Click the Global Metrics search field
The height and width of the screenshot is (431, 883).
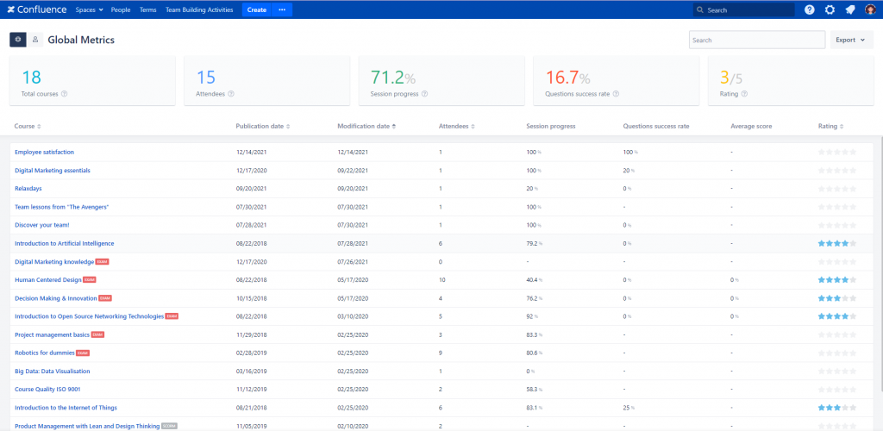[757, 40]
